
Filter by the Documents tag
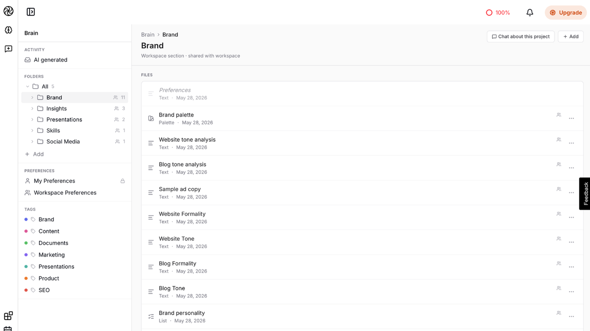(53, 243)
